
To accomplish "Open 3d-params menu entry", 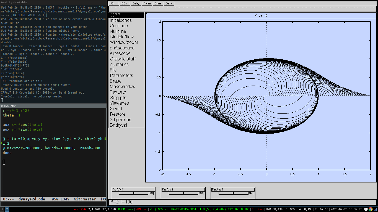I will click(x=126, y=120).
